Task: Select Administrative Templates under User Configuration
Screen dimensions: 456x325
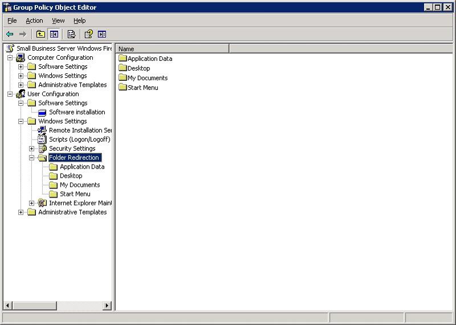Action: 72,212
